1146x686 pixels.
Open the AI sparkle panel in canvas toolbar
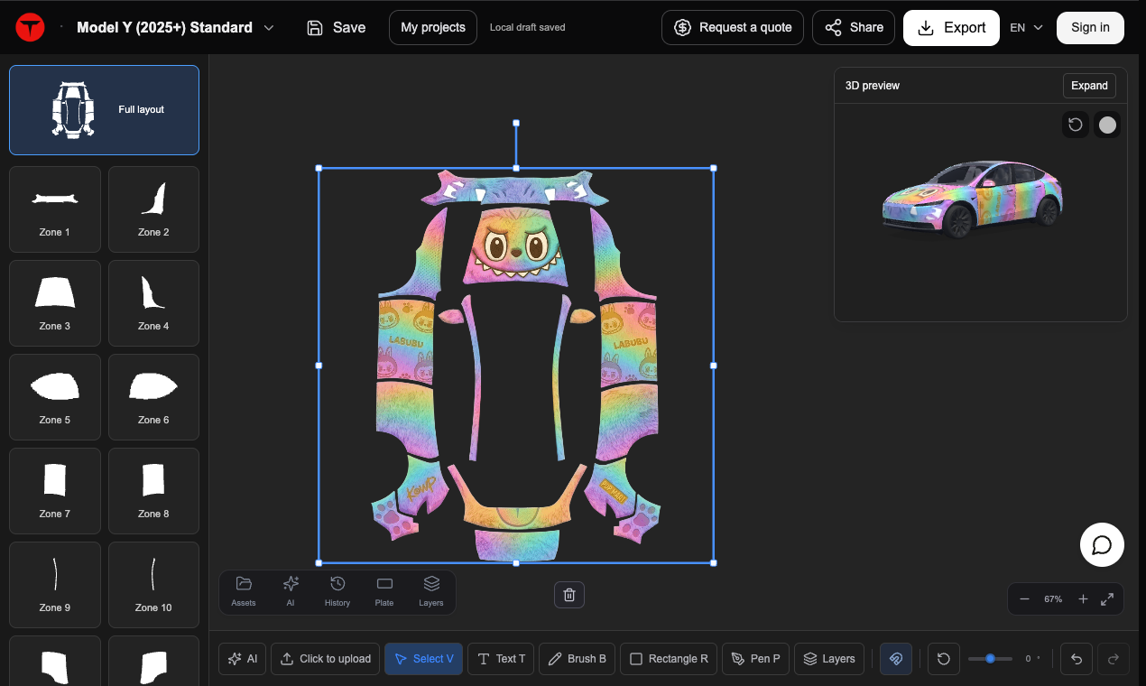291,591
